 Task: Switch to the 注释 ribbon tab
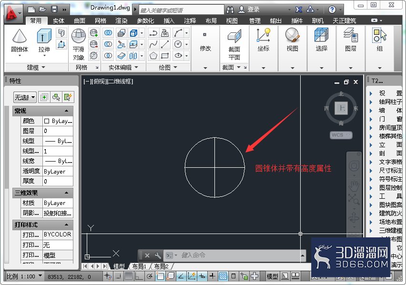pyautogui.click(x=190, y=20)
